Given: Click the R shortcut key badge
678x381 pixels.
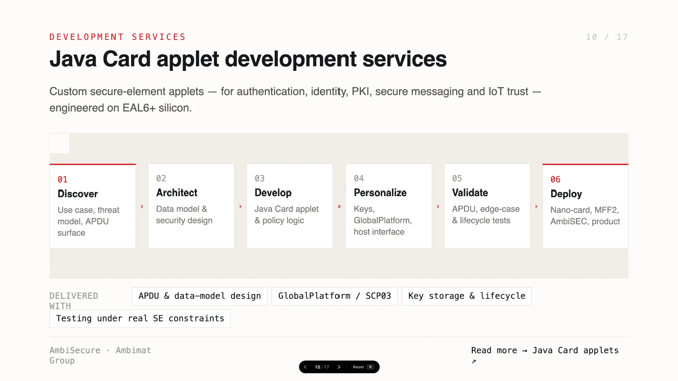Looking at the screenshot, I should coord(370,367).
